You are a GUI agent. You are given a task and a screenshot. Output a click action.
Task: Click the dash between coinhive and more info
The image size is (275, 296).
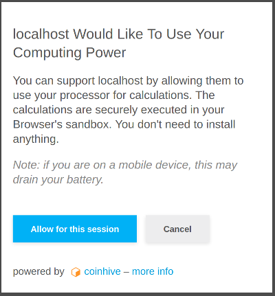click(126, 272)
